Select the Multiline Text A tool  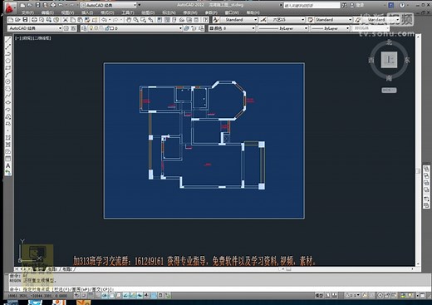pos(7,165)
